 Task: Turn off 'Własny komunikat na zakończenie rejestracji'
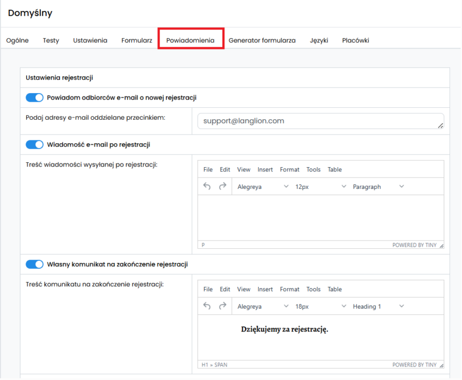pos(35,265)
